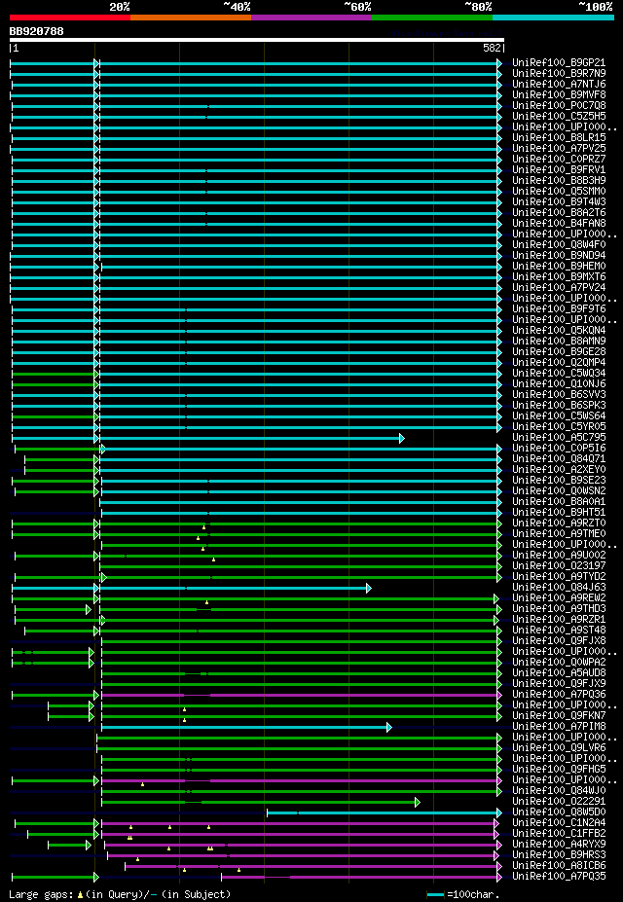The height and width of the screenshot is (902, 623).
Task: Click the UniRef100_B9T4W3 label
Action: tap(559, 202)
